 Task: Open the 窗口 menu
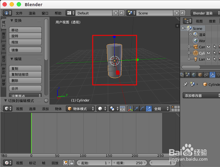click(x=45, y=13)
